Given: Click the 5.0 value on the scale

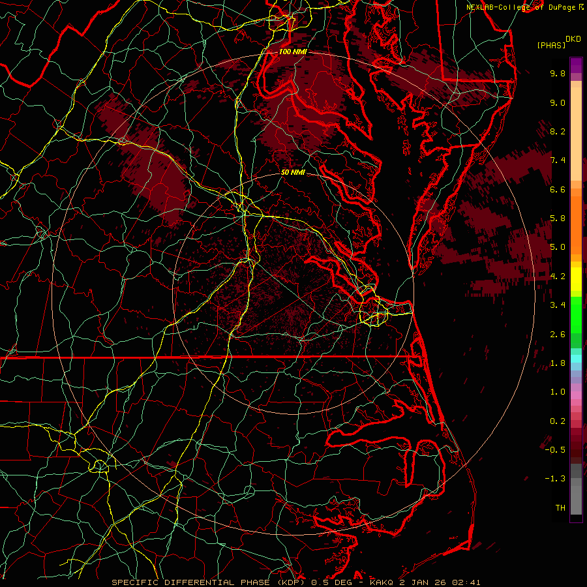Looking at the screenshot, I should coord(558,247).
